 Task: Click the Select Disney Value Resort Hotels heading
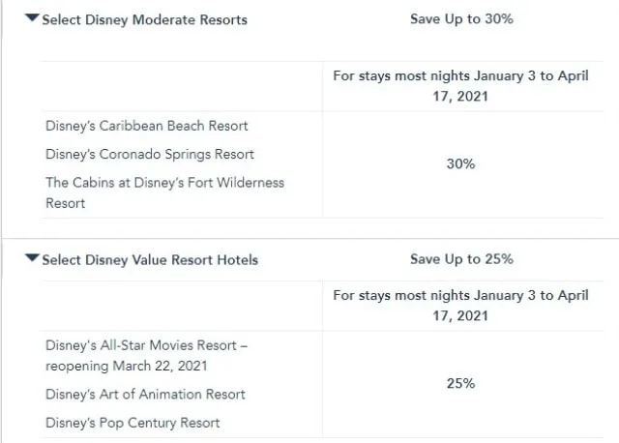coord(150,260)
